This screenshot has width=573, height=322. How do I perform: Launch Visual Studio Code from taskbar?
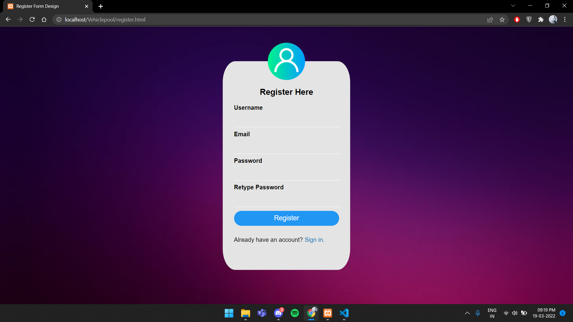pyautogui.click(x=344, y=313)
